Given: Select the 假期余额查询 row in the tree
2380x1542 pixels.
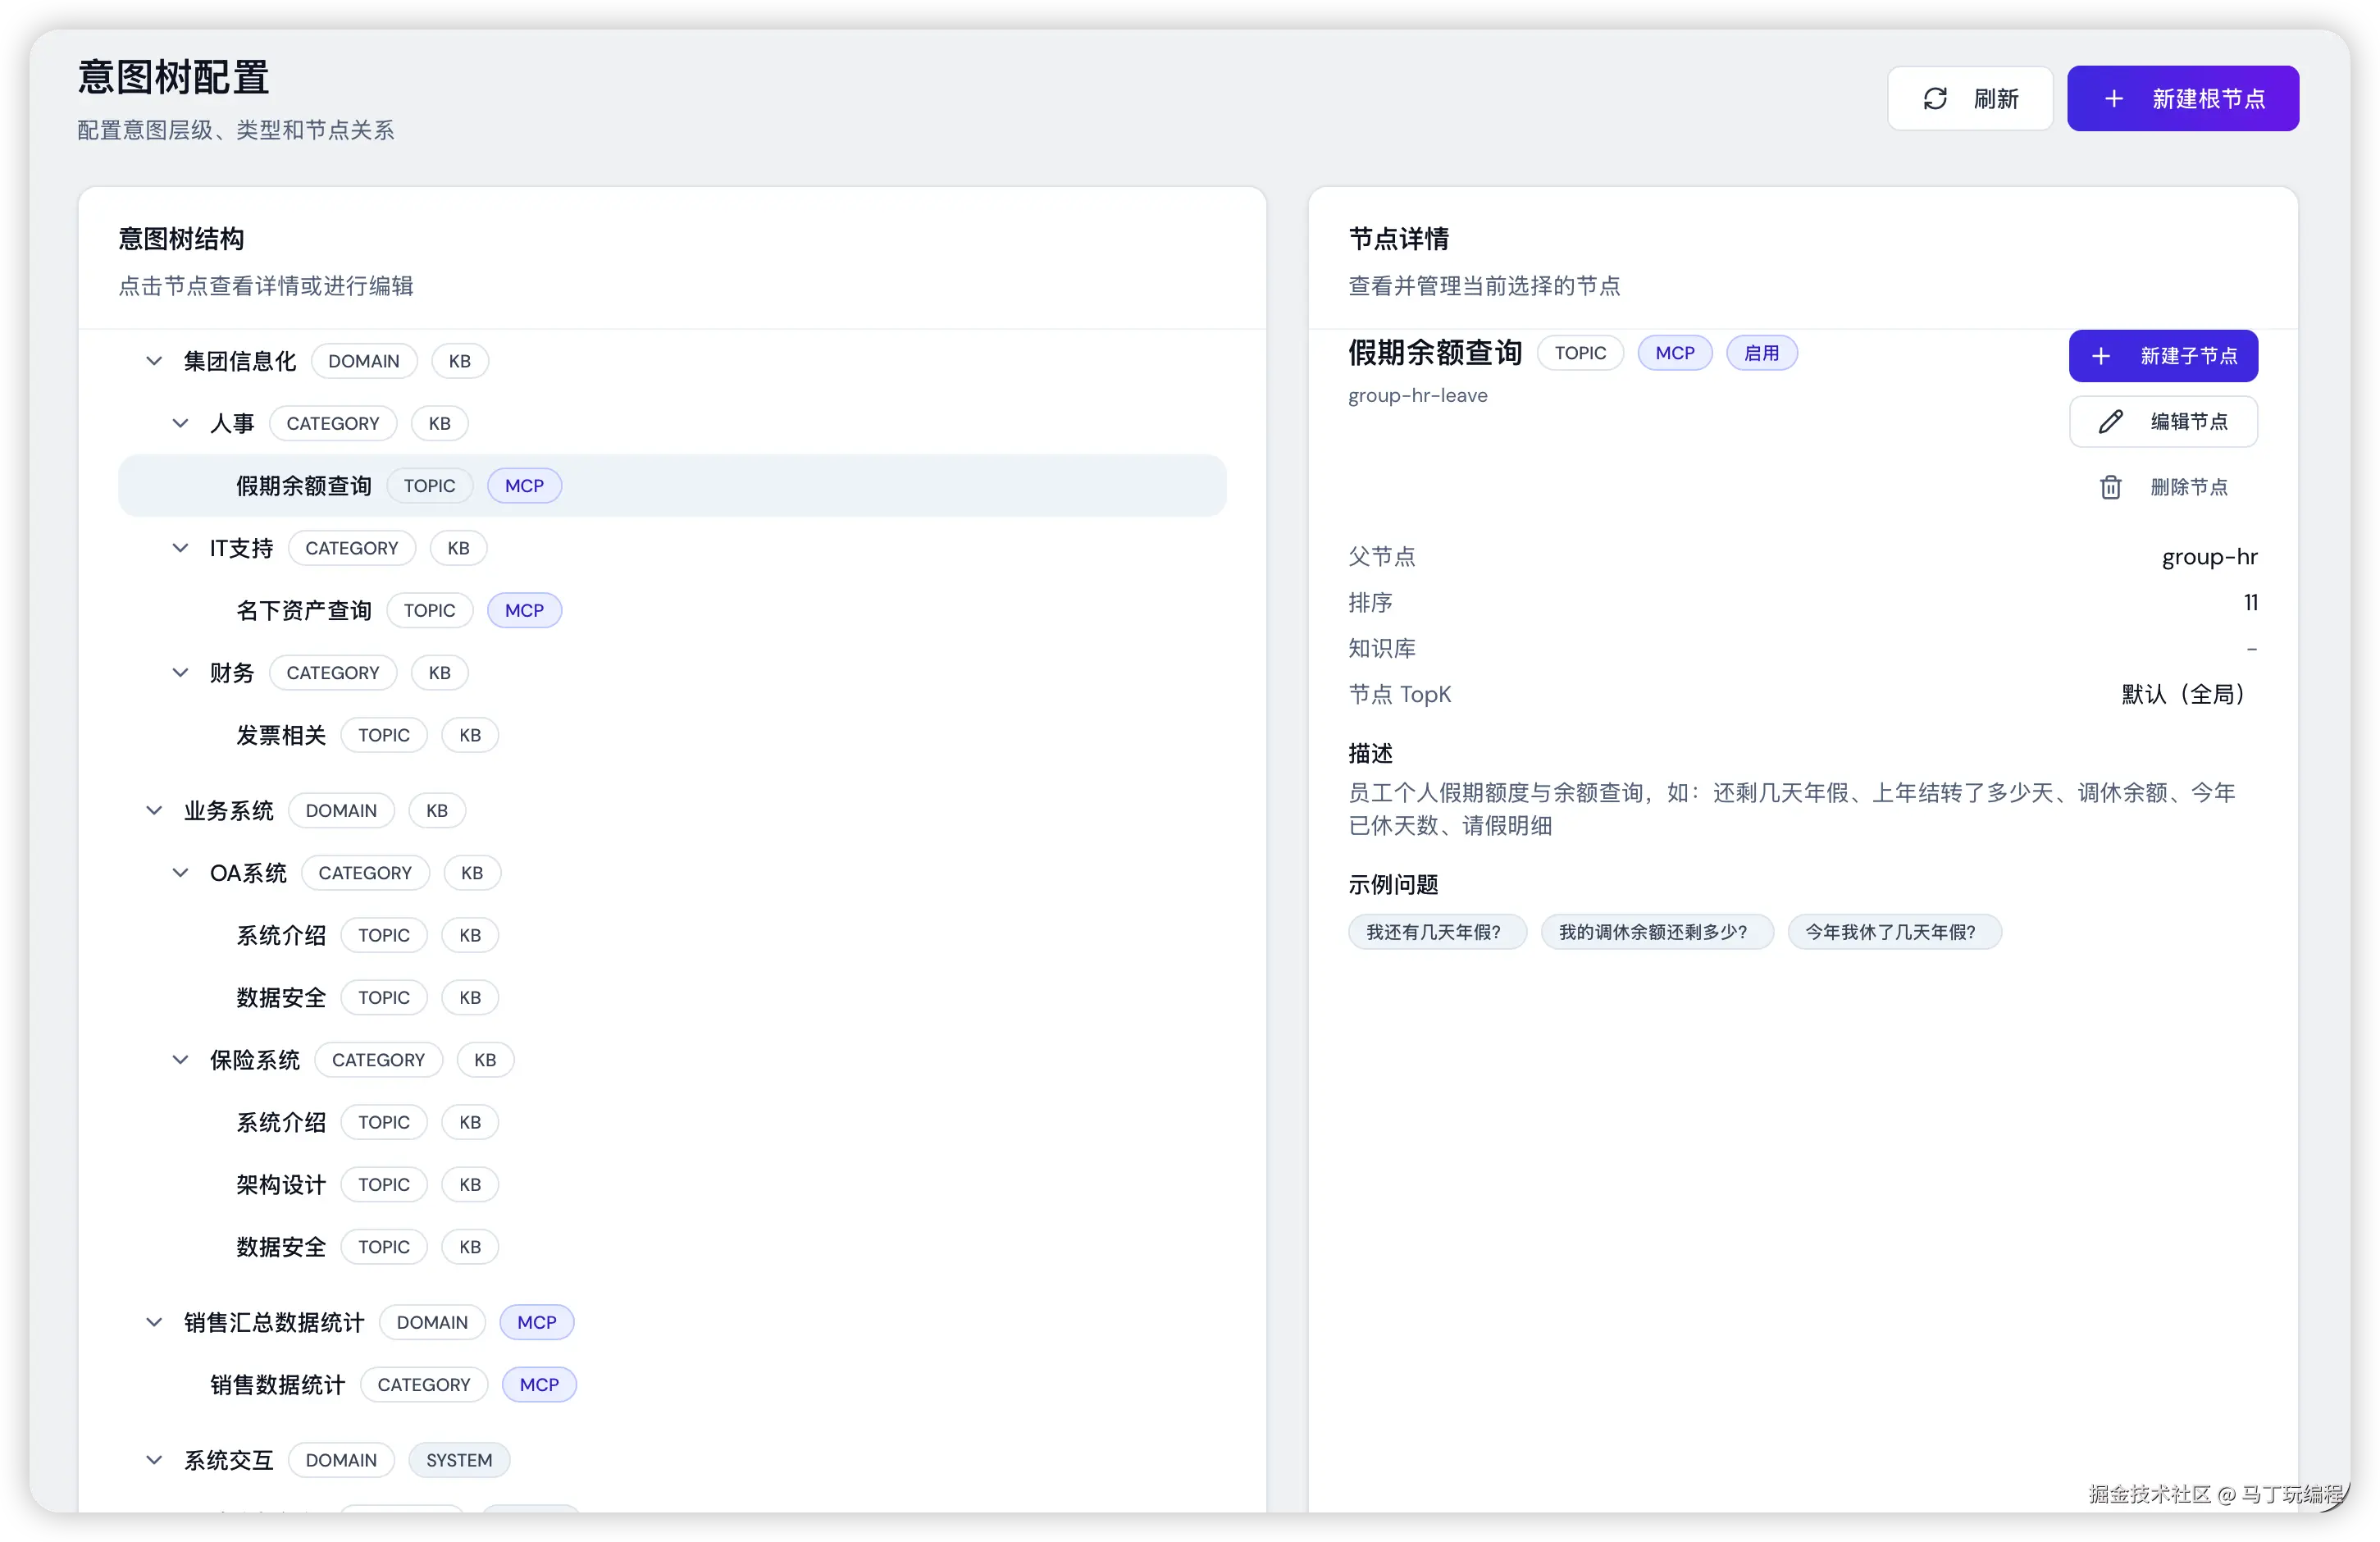Looking at the screenshot, I should 672,486.
